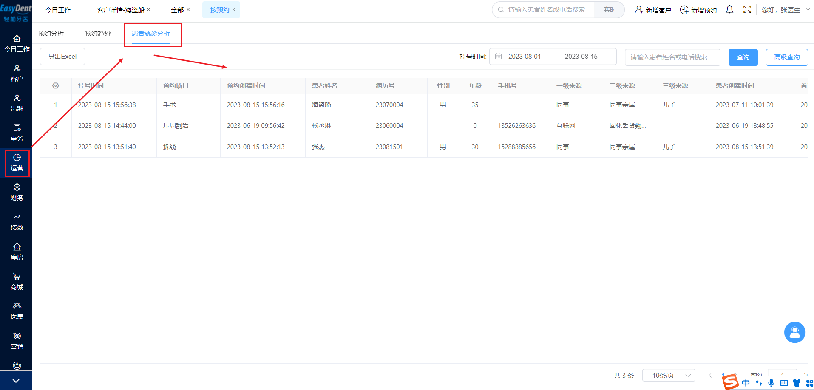Image resolution: width=814 pixels, height=390 pixels.
Task: Open the 张医生 user dropdown
Action: coord(786,10)
